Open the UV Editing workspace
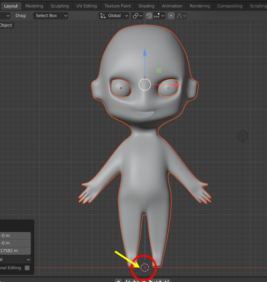 pos(87,6)
